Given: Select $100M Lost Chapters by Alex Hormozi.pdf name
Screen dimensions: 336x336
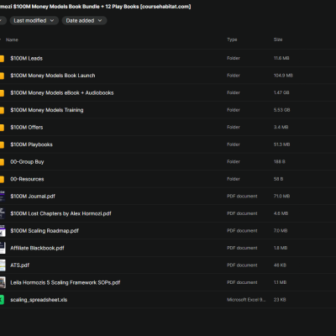Looking at the screenshot, I should tap(60, 213).
